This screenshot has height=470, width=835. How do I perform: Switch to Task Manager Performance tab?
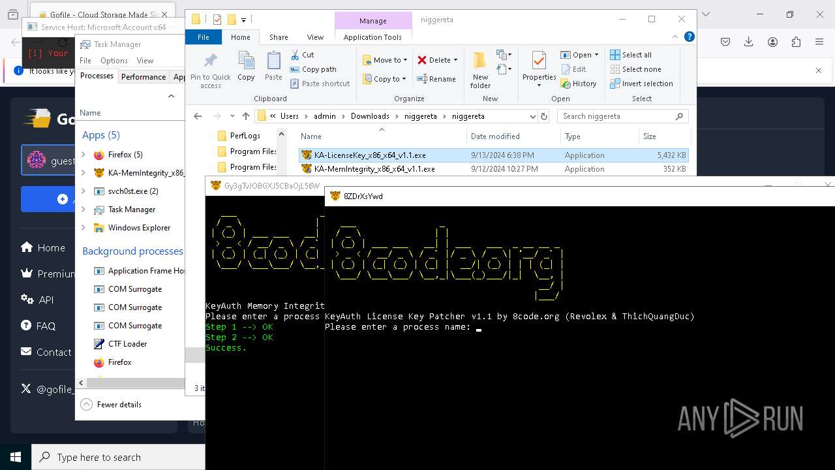[144, 76]
